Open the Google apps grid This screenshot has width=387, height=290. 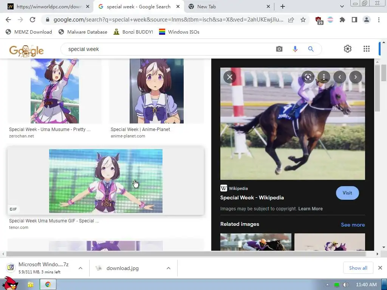click(x=367, y=49)
